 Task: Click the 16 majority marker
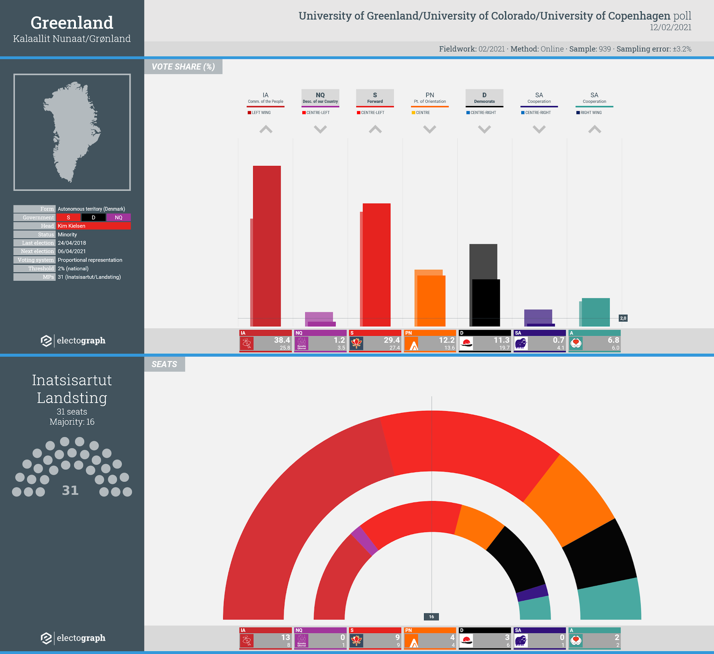tap(431, 616)
